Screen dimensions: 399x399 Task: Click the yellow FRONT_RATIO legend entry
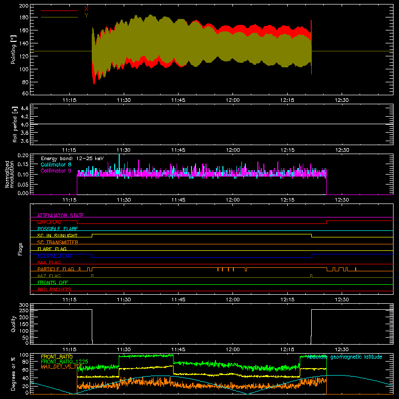pos(57,357)
